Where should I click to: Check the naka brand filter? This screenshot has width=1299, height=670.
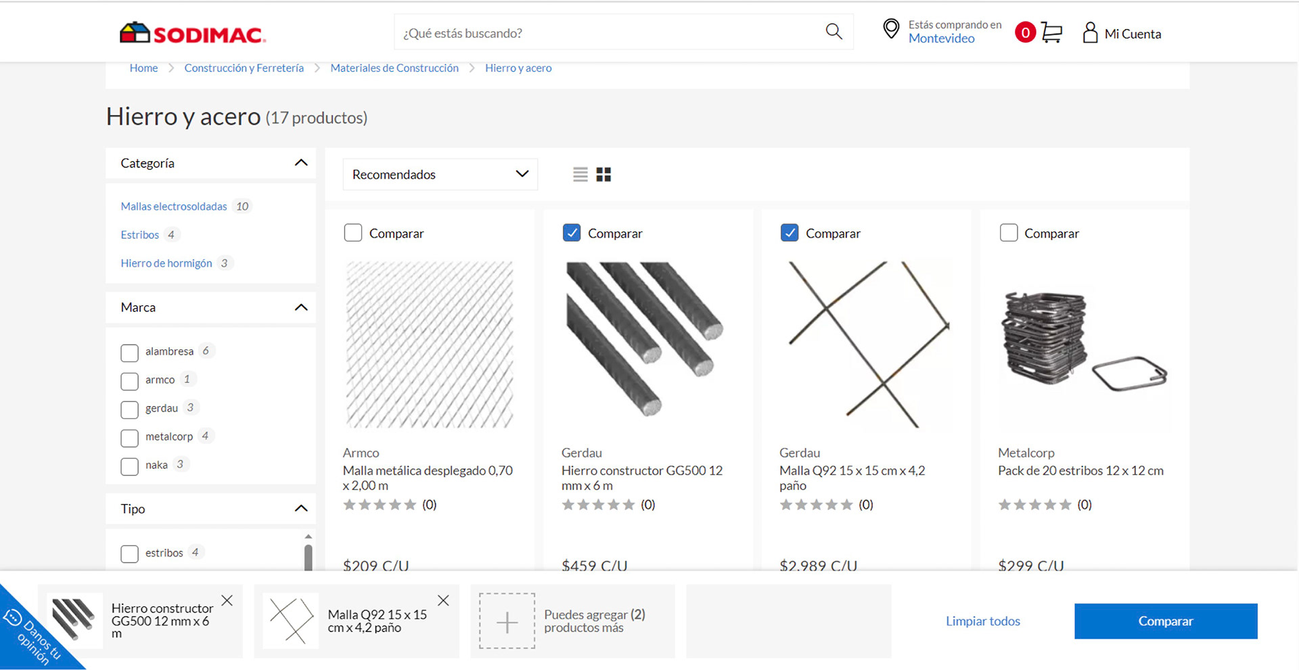(129, 466)
